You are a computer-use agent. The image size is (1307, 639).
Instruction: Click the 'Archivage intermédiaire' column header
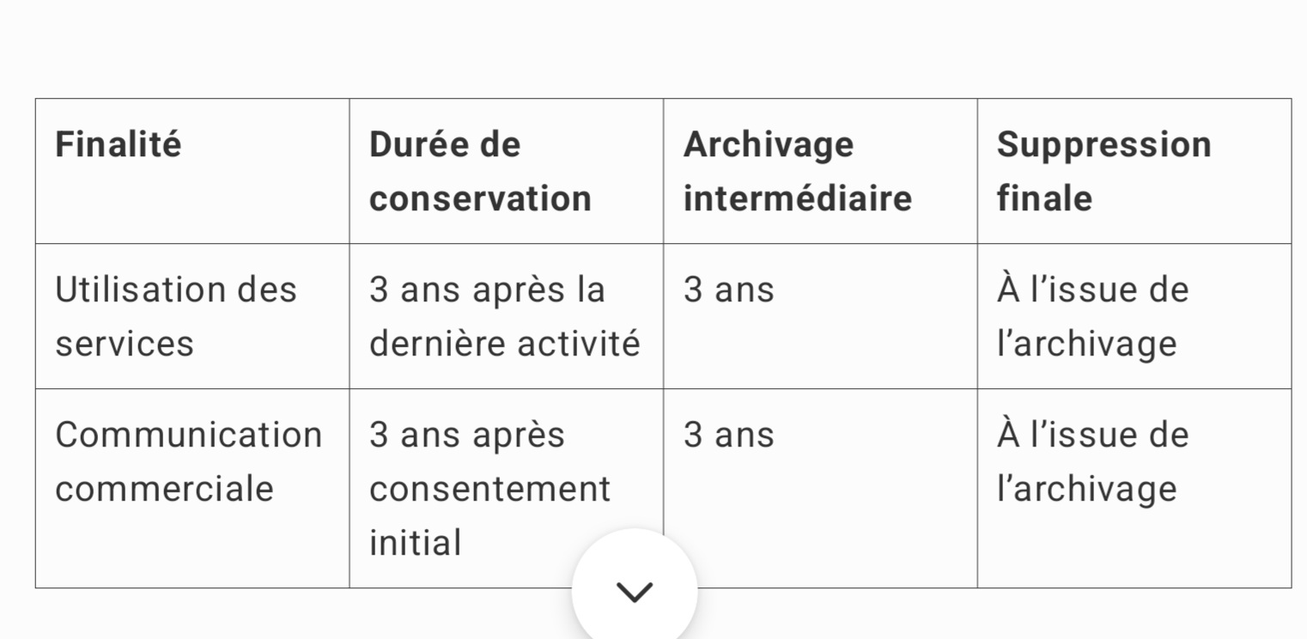(x=797, y=171)
